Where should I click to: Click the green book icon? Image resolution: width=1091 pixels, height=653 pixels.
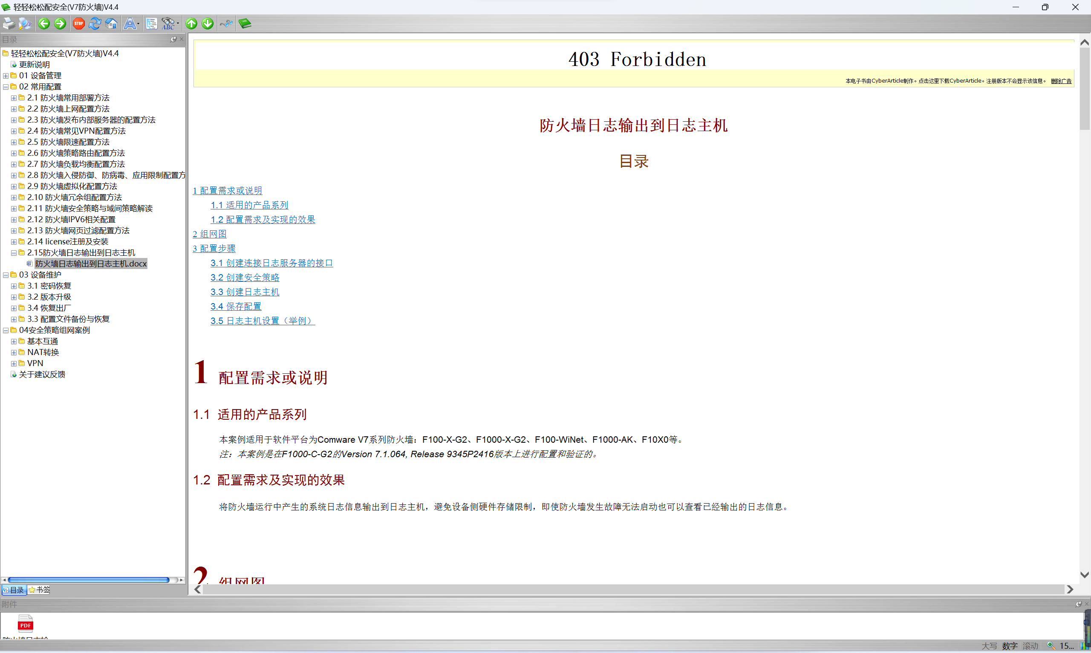pos(245,24)
